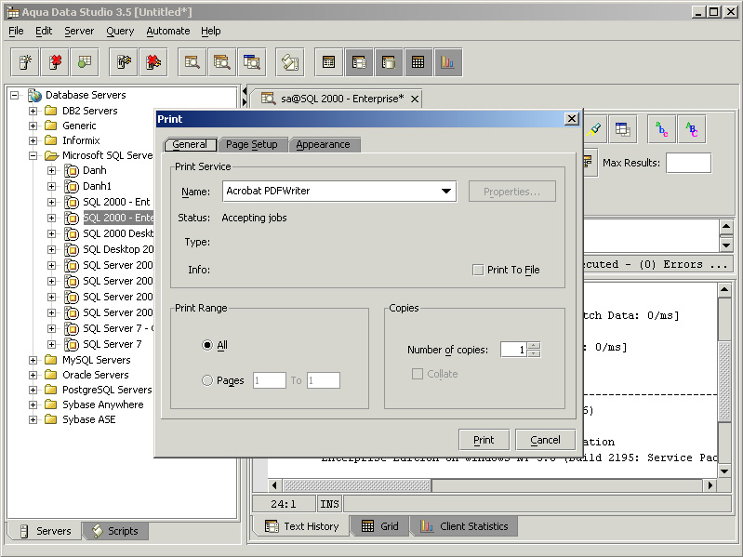
Task: Expand the Oracle Servers folder
Action: pyautogui.click(x=33, y=375)
